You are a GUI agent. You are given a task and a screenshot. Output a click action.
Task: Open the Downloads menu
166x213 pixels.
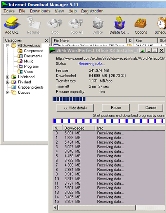tap(40, 11)
